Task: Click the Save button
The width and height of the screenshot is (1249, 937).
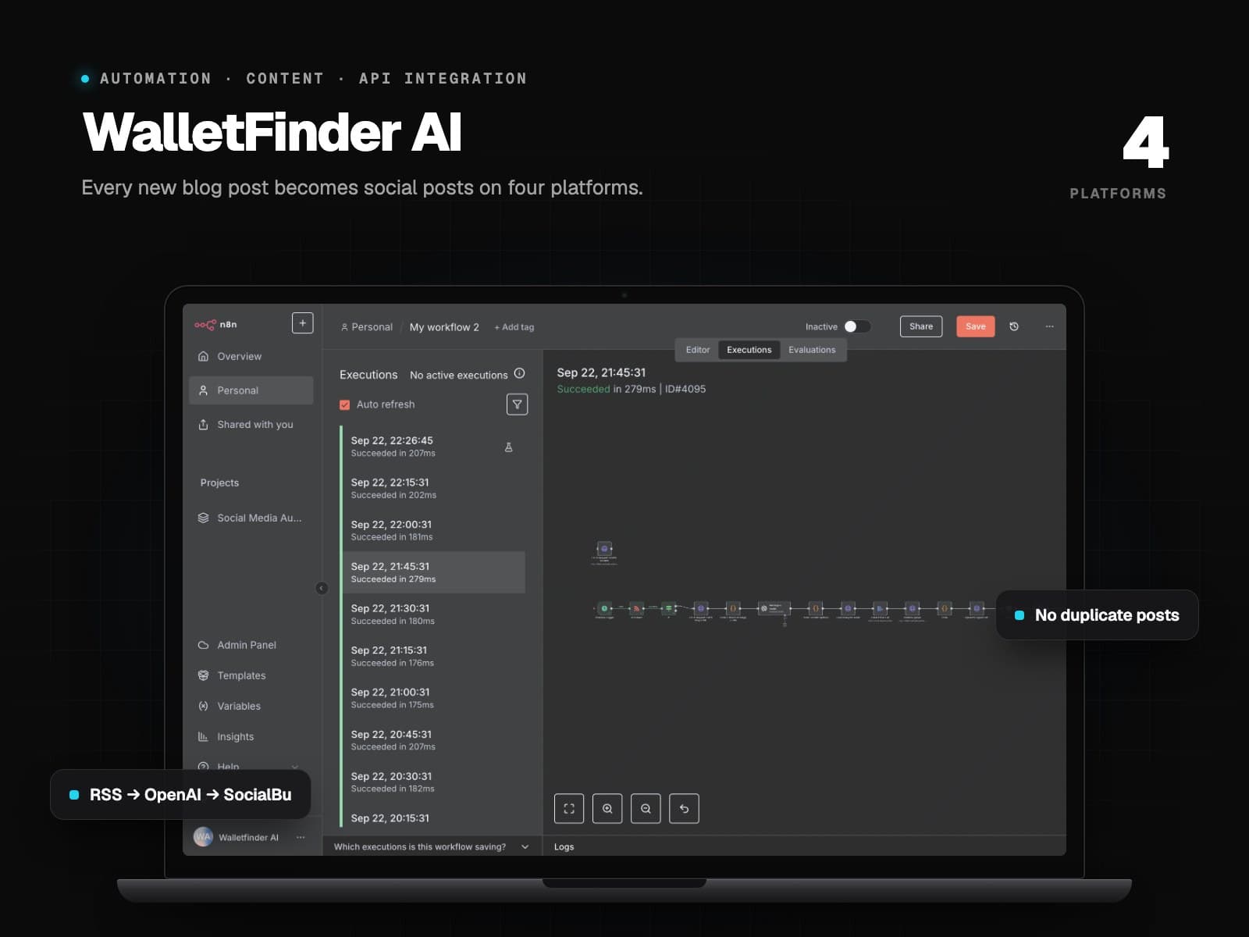Action: click(975, 326)
